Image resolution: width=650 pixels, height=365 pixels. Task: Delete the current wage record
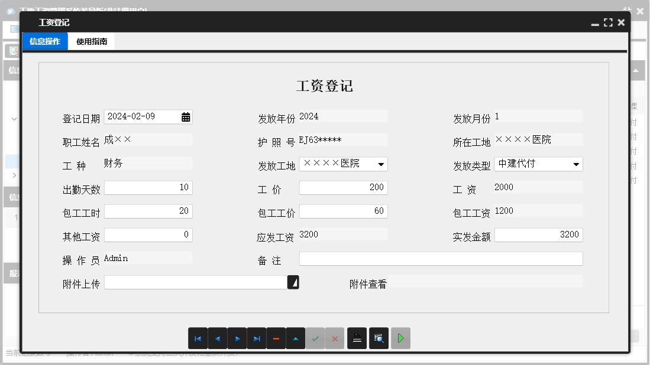point(276,338)
